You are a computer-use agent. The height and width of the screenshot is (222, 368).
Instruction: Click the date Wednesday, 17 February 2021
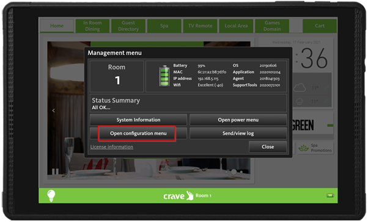click(x=296, y=42)
